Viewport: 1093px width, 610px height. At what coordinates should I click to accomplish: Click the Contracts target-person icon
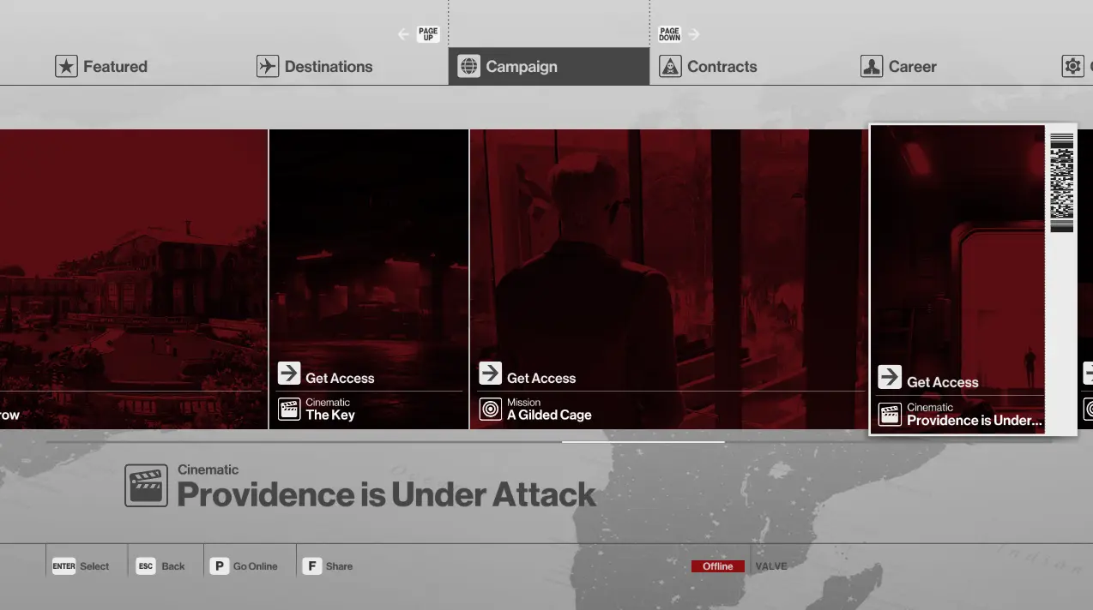click(x=670, y=66)
